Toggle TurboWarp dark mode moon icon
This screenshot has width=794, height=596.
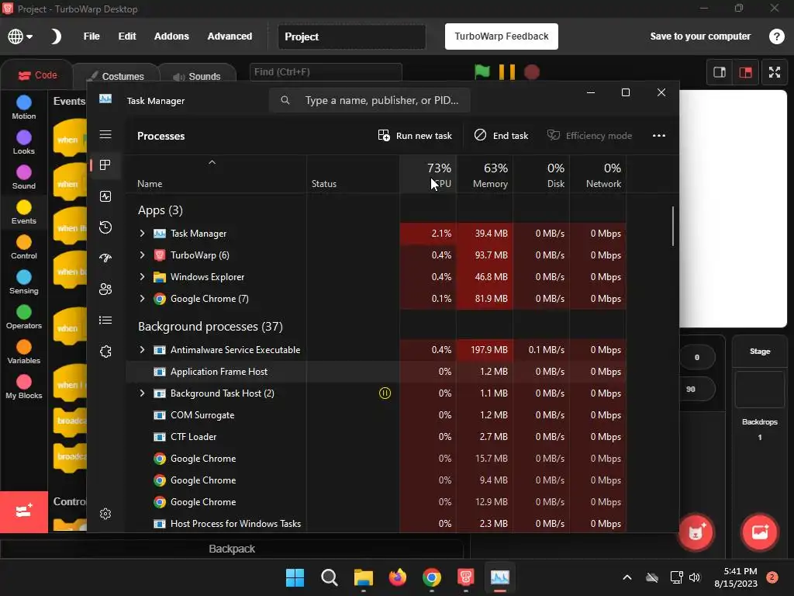56,36
